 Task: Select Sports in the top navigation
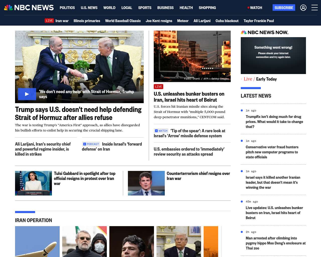[x=145, y=8]
